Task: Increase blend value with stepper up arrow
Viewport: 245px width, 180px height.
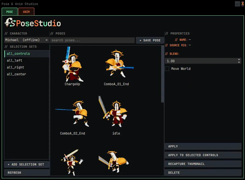Action: tap(239, 59)
